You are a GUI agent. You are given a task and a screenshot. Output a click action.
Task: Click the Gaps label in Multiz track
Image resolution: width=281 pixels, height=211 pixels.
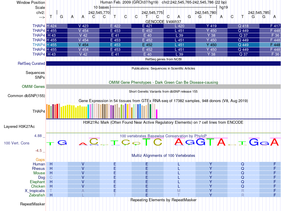(x=40, y=160)
